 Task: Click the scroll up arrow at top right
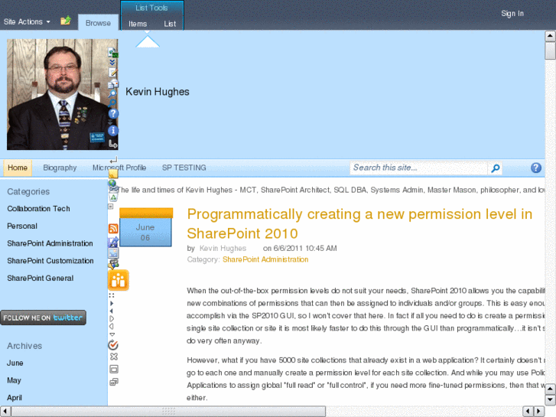(550, 36)
